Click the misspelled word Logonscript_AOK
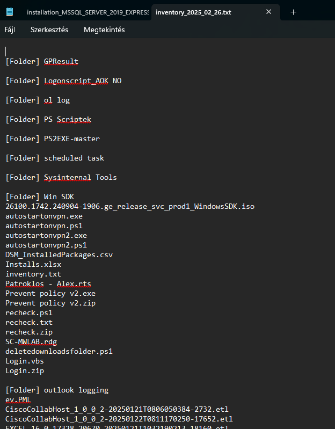 pos(76,81)
